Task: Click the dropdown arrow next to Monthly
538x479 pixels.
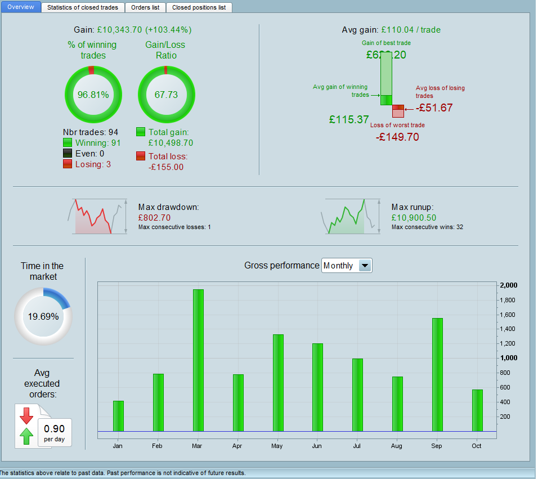Action: [x=365, y=266]
